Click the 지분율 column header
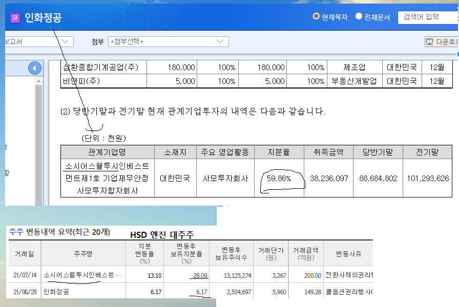Screen dimensions: 459x307 click(279, 152)
